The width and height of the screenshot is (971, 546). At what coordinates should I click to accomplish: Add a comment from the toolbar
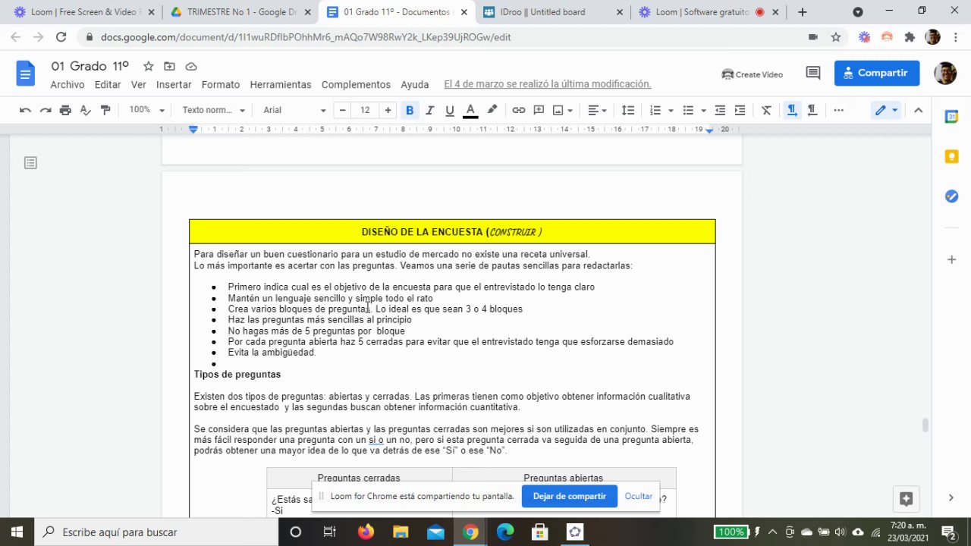(x=539, y=110)
